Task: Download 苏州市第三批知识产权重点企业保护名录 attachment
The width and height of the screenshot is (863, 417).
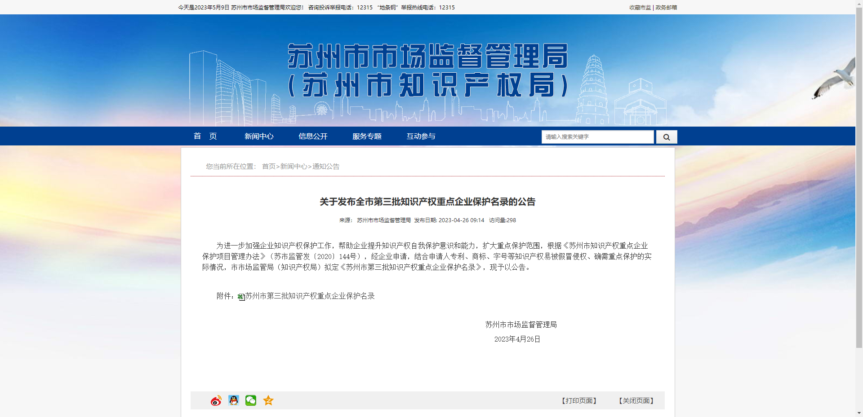Action: 310,296
